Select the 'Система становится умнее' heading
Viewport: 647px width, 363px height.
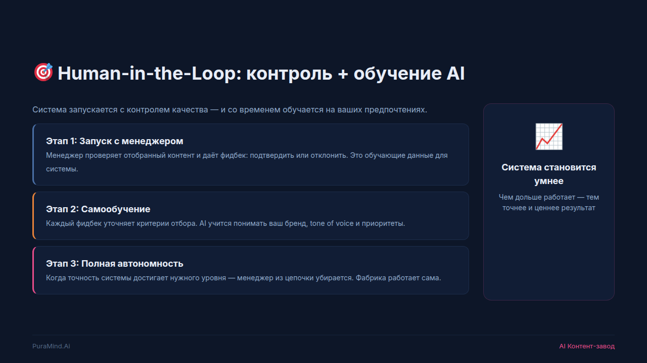(548, 174)
